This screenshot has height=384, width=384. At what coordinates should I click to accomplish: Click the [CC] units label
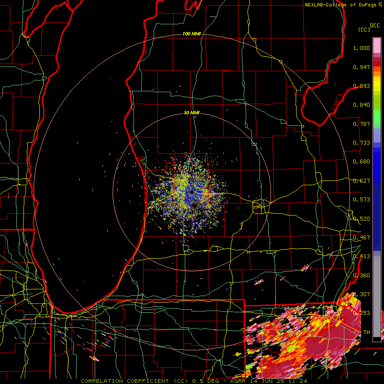point(364,29)
